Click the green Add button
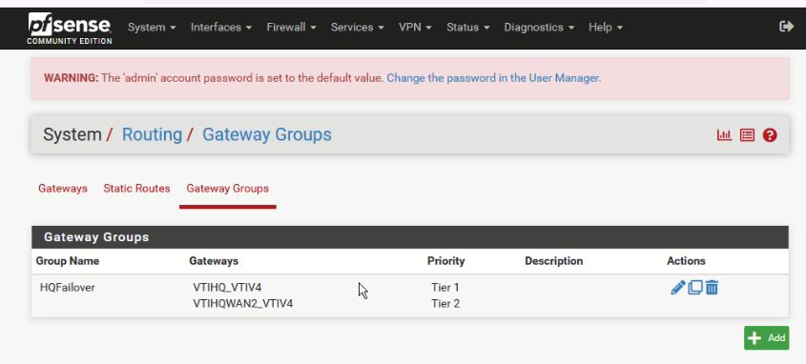 tap(767, 338)
